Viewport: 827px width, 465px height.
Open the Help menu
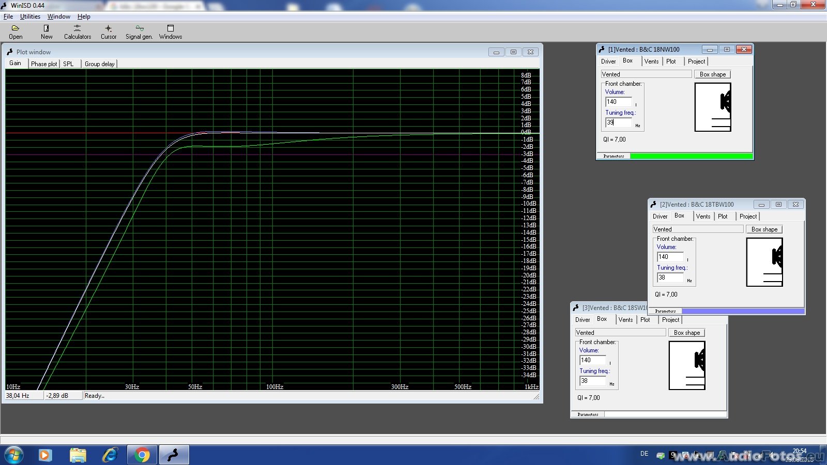coord(84,17)
